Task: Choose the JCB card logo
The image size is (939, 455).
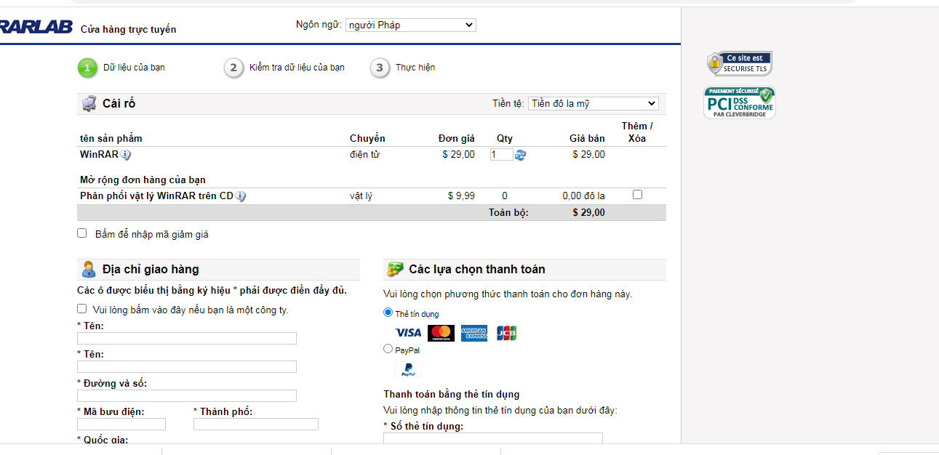Action: pos(506,333)
